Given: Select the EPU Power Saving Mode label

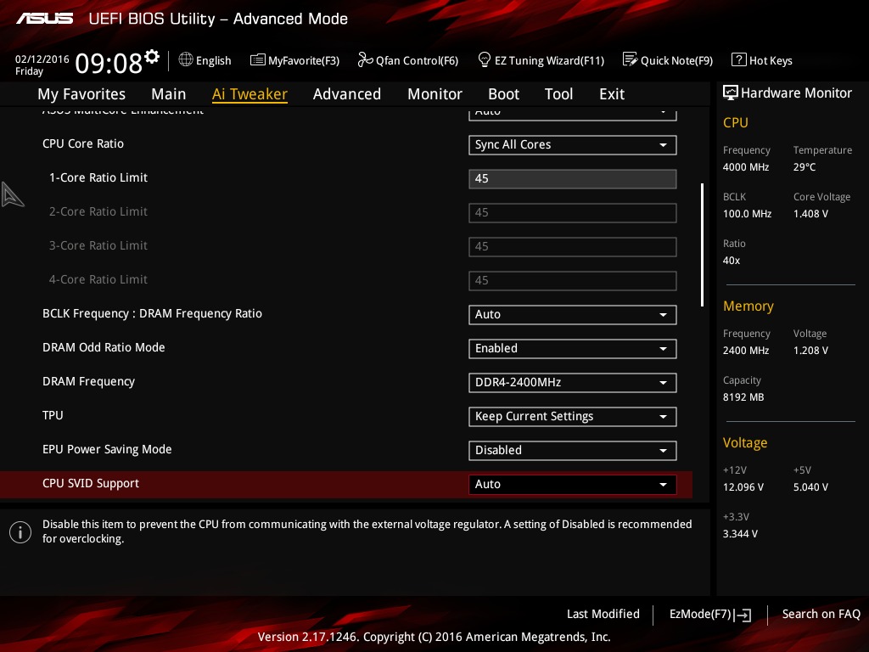Looking at the screenshot, I should [x=107, y=449].
